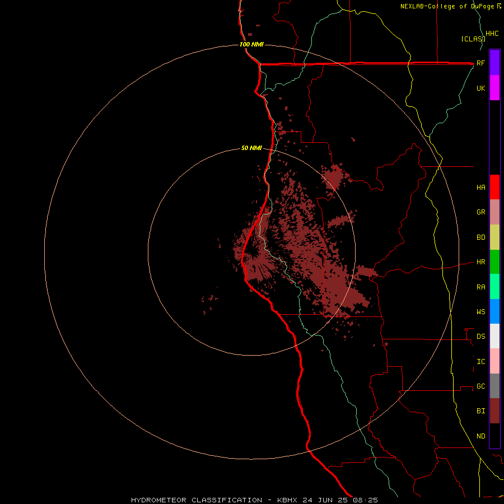Click the UK legend label
504x504 pixels.
tap(480, 88)
